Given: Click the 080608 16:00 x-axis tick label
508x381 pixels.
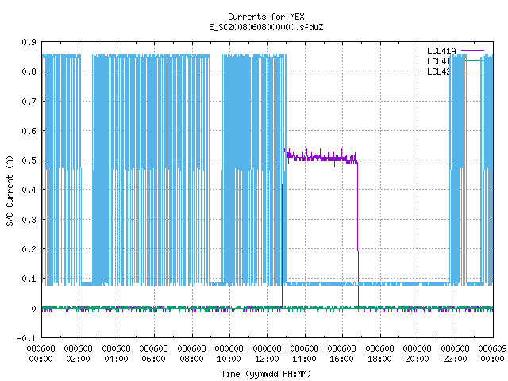Looking at the screenshot, I should pyautogui.click(x=342, y=353).
